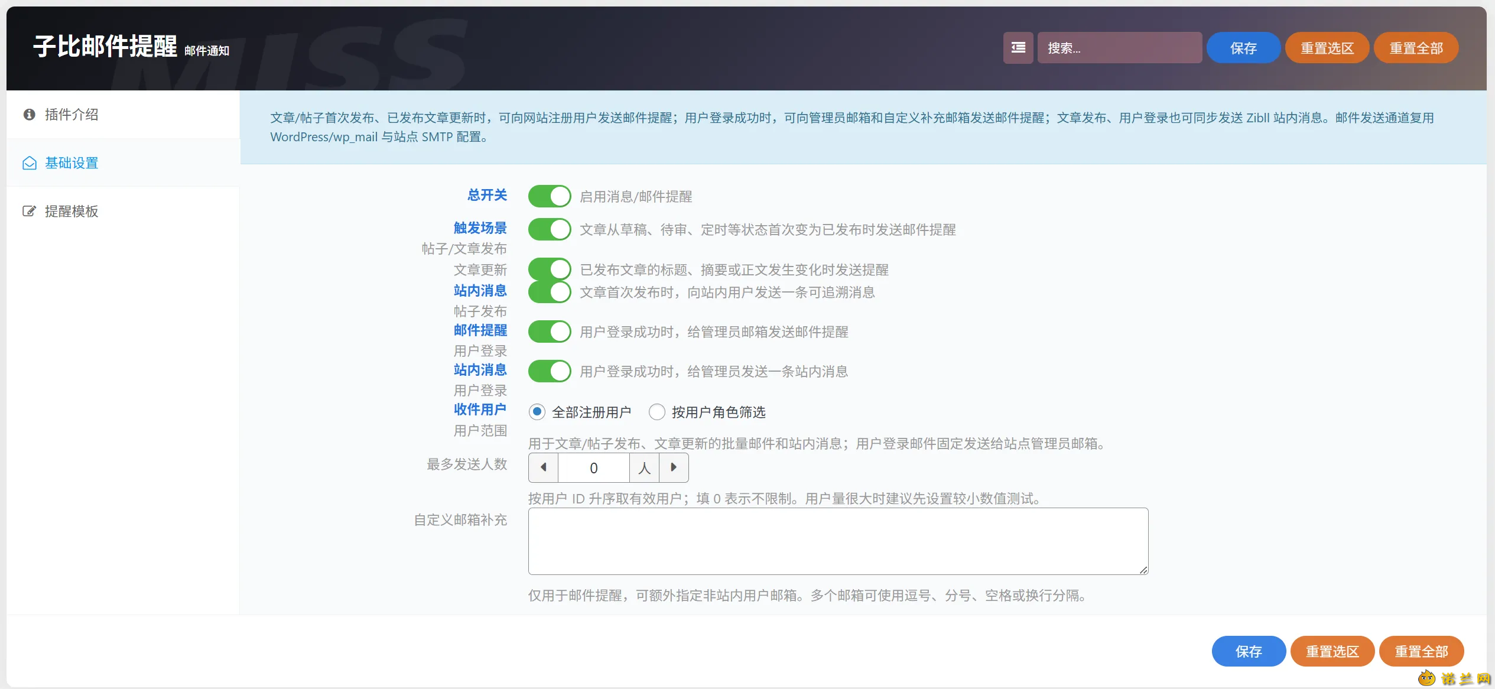Image resolution: width=1495 pixels, height=689 pixels.
Task: Click the top 重置全部 button
Action: coord(1416,48)
